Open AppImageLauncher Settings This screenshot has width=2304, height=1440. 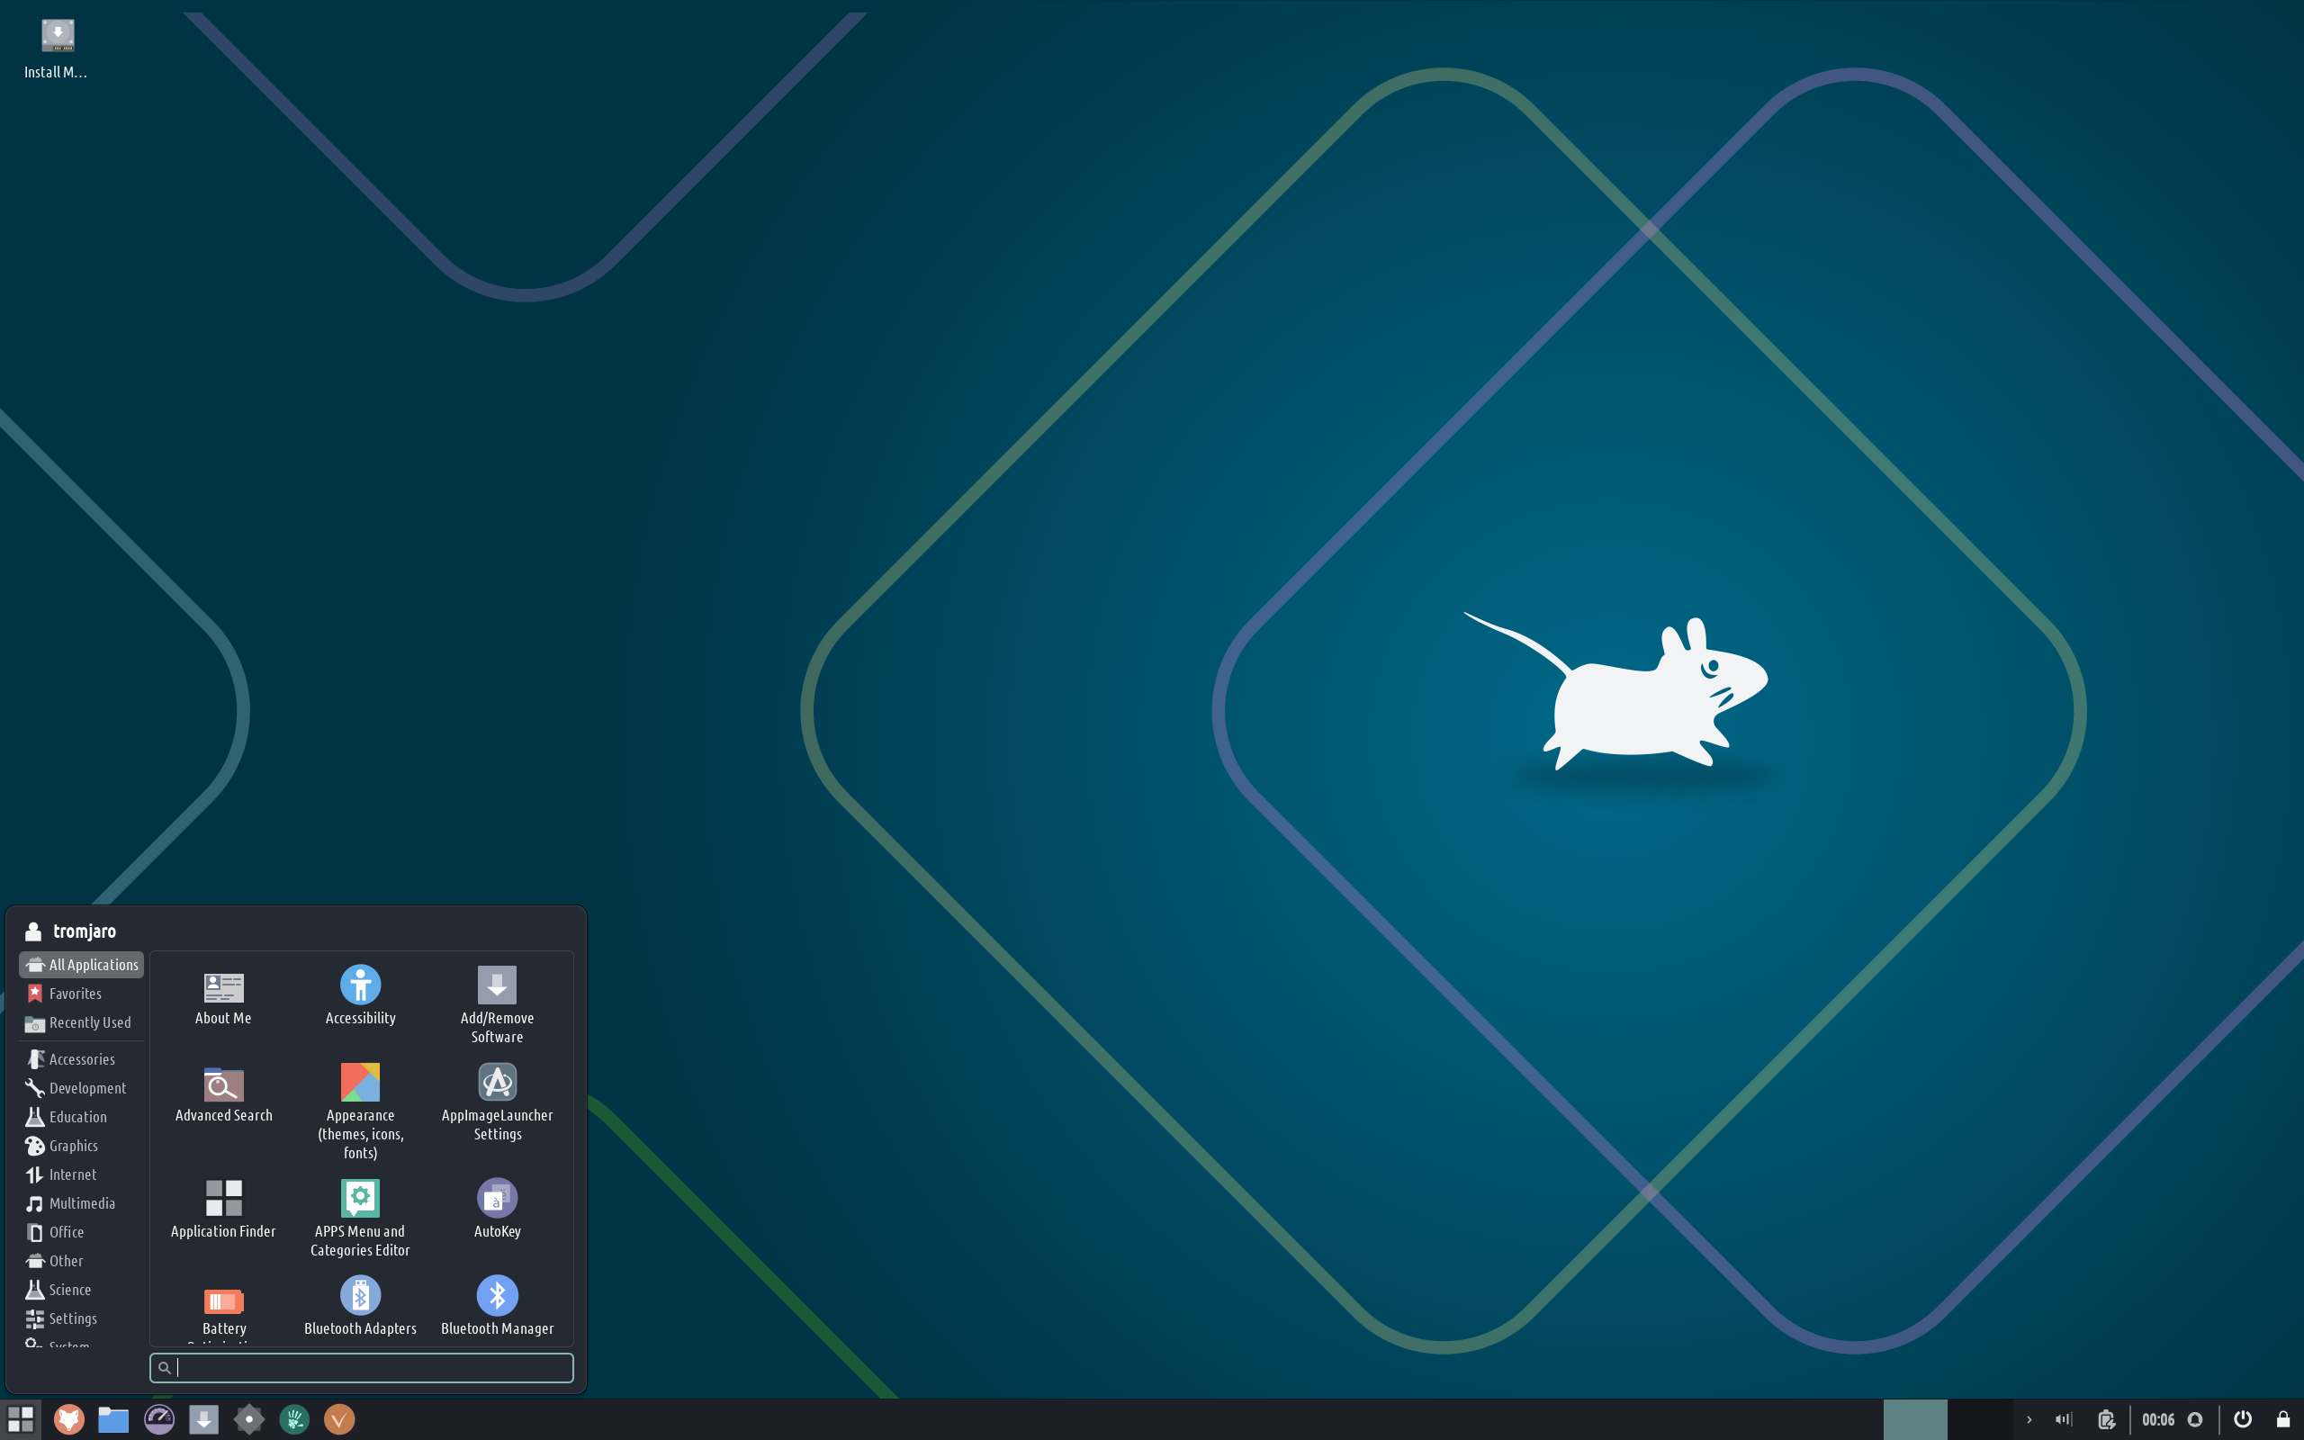tap(497, 1102)
